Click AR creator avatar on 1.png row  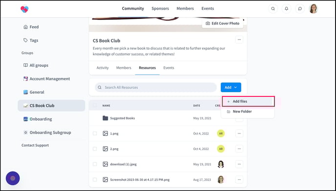tap(221, 134)
